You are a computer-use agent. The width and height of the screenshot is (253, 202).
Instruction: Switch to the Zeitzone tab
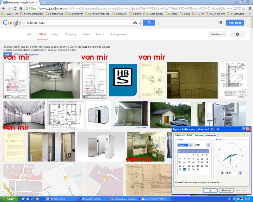tap(199, 135)
